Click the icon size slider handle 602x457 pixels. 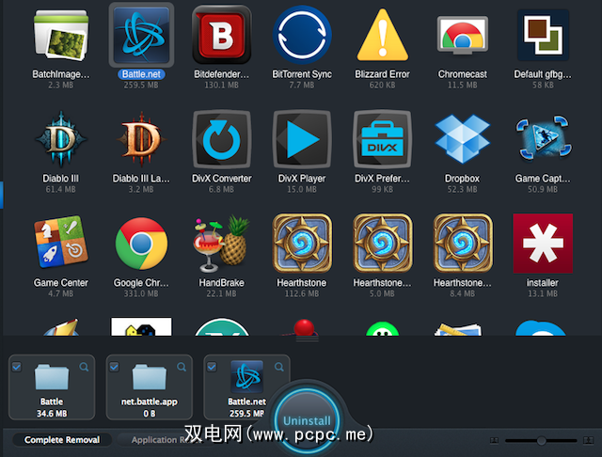541,440
